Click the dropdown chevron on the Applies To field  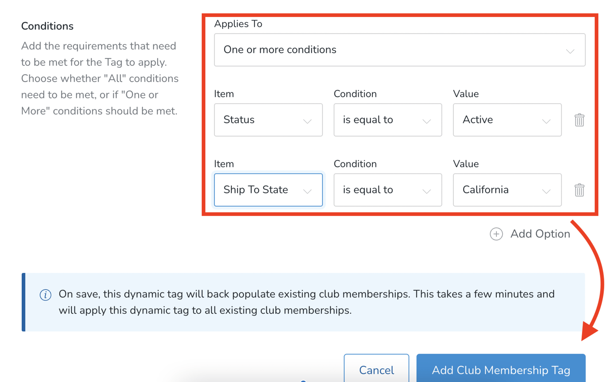point(570,52)
